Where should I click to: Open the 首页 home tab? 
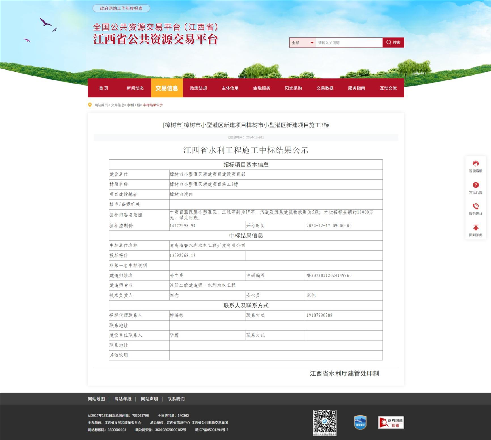click(103, 88)
